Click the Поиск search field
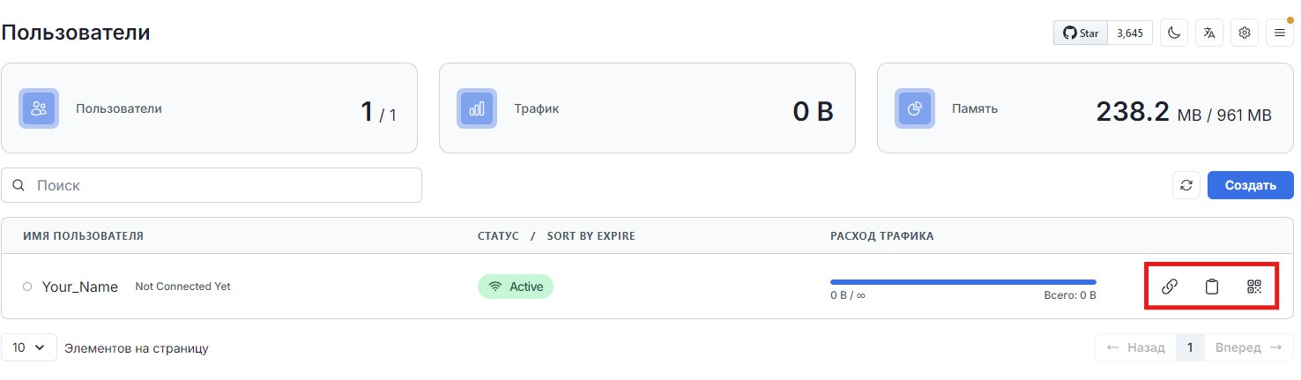1301x380 pixels. tap(212, 185)
